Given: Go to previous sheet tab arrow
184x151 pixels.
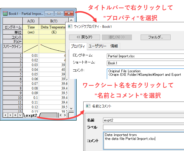Looking at the screenshot, I should click(5, 115).
